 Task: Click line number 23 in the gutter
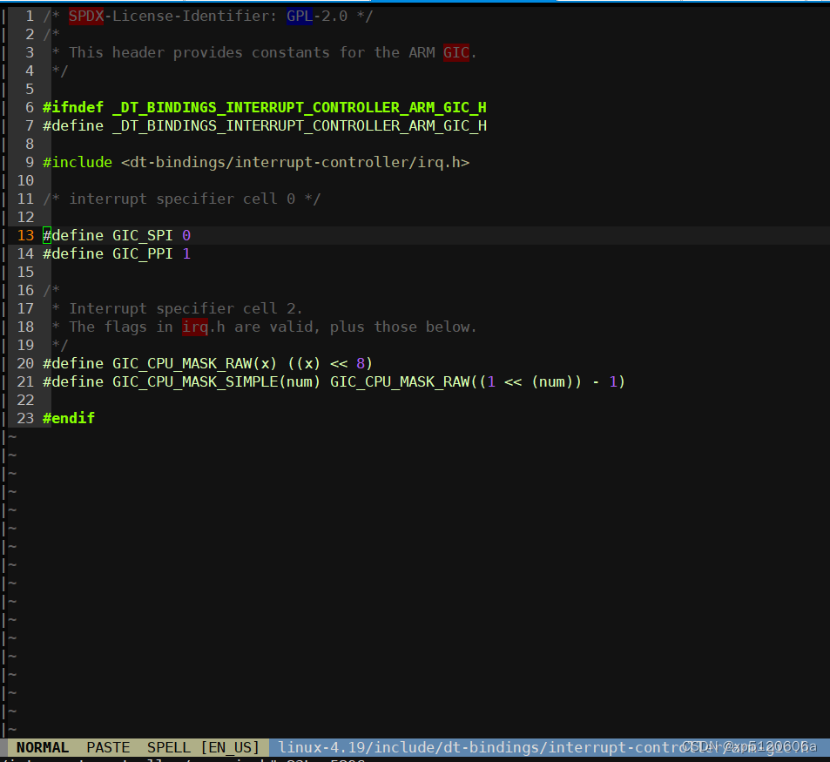click(x=25, y=419)
